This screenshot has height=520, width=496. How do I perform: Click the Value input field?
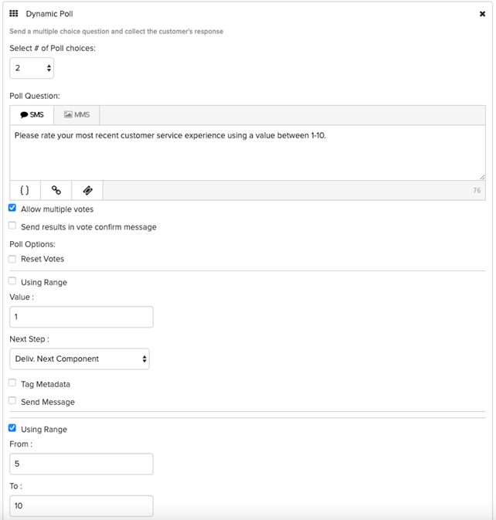[x=81, y=317]
